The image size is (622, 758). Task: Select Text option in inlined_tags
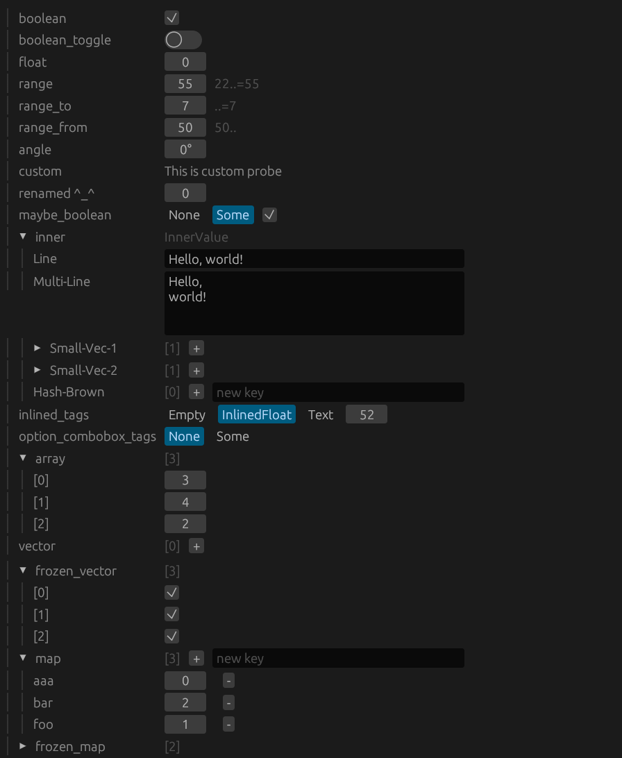(320, 415)
